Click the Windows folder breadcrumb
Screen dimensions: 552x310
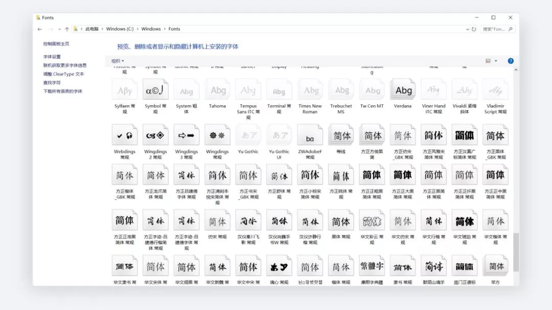[151, 29]
